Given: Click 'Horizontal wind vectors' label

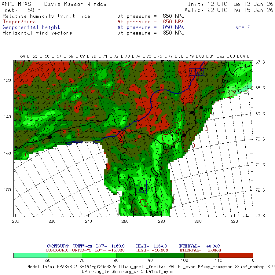Looking at the screenshot, I should coord(37,33).
